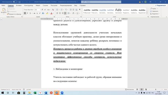Toggle justify alignment

point(65,13)
